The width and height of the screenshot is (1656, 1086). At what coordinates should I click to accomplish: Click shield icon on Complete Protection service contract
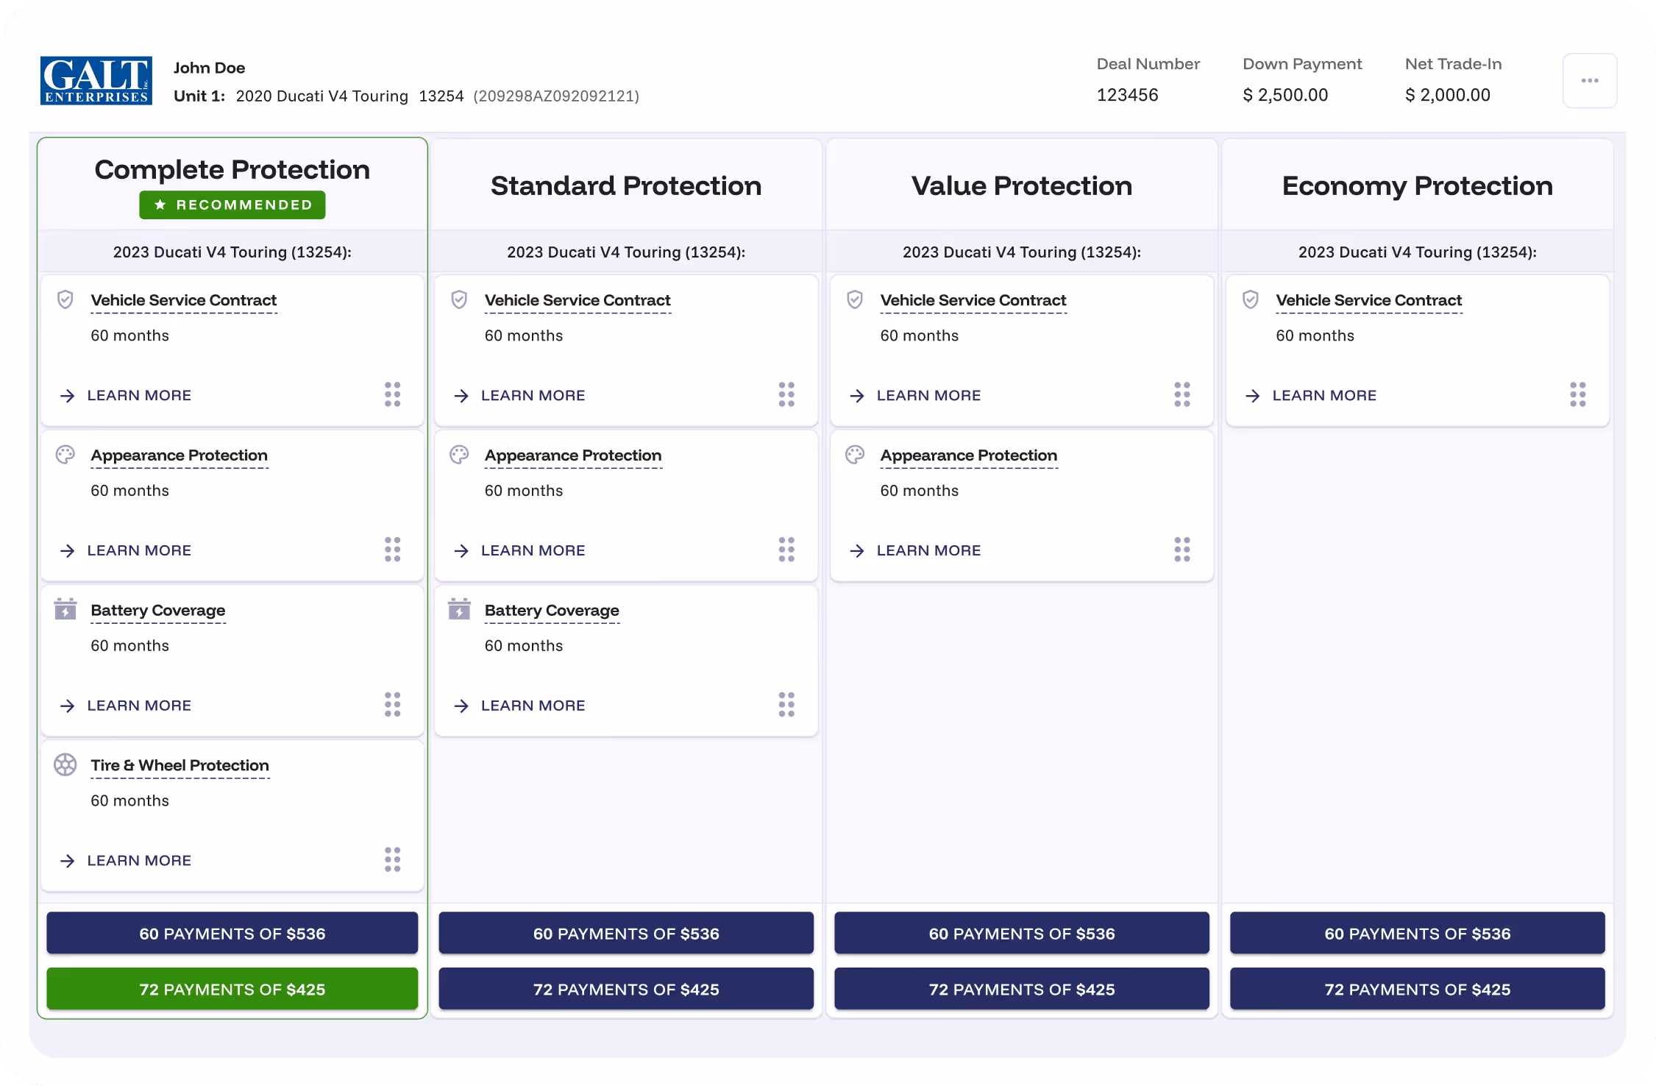65,299
